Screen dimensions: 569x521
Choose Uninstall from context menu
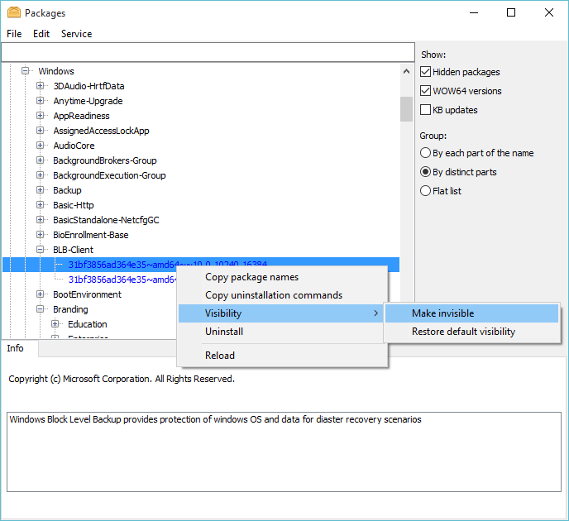(281, 332)
